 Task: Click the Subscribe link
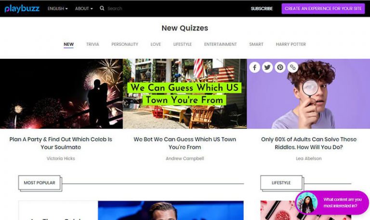coord(262,9)
